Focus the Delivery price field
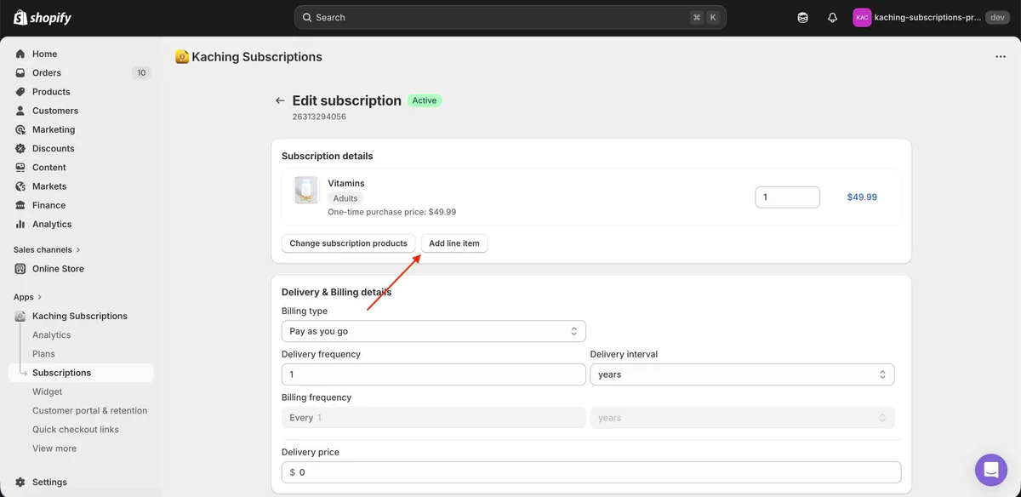Screen dimensions: 1021x497 coord(591,472)
